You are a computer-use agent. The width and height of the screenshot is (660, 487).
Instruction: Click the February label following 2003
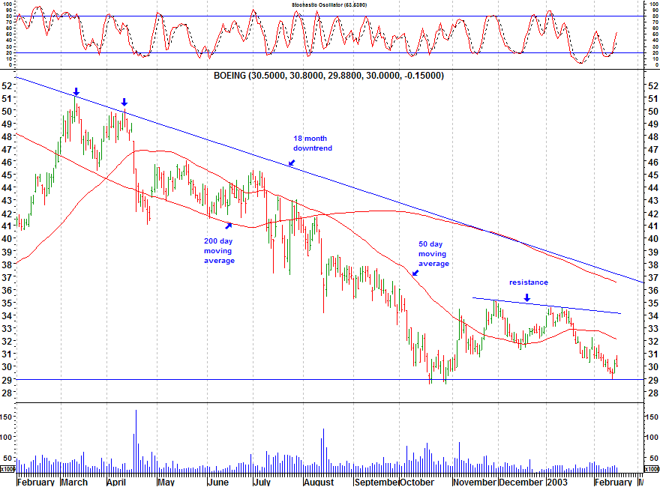pyautogui.click(x=613, y=482)
